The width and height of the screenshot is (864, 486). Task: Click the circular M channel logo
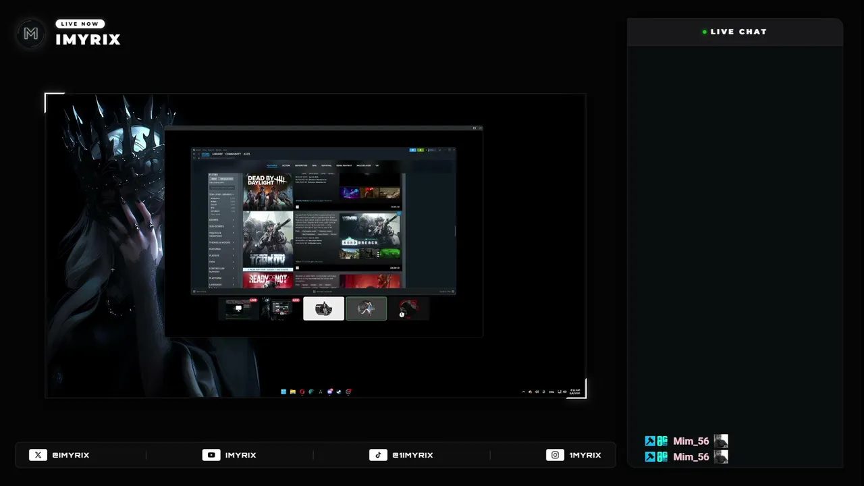(x=31, y=34)
